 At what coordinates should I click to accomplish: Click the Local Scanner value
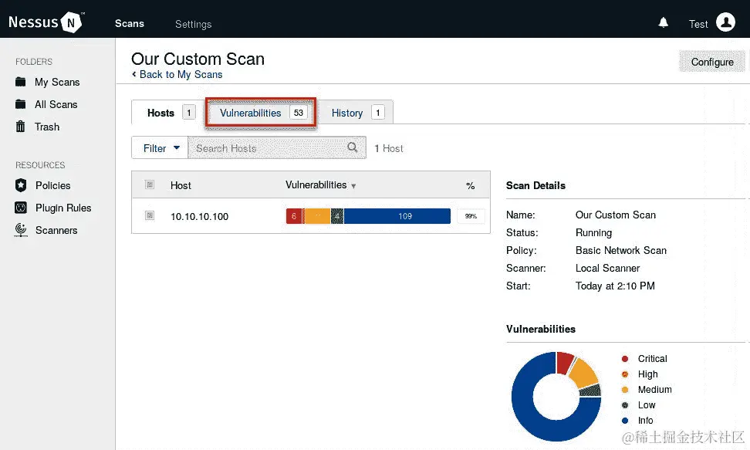(x=607, y=268)
